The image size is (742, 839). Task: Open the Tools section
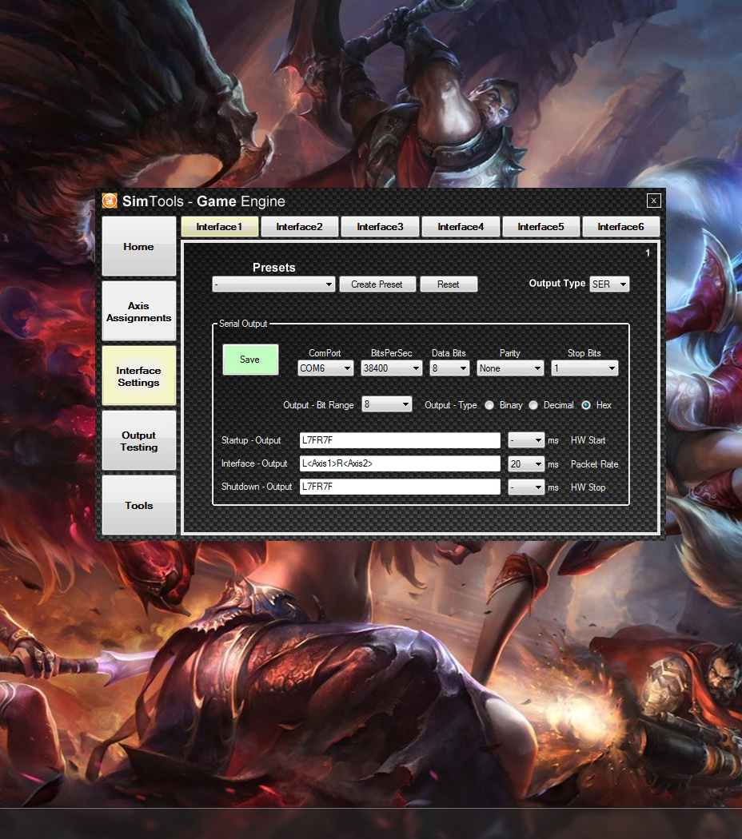pyautogui.click(x=138, y=505)
